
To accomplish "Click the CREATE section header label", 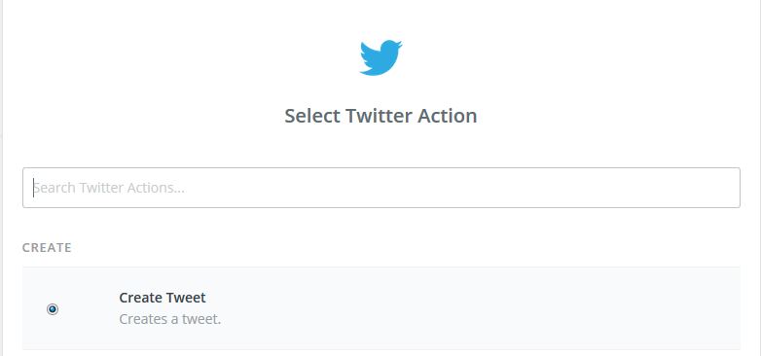I will (47, 248).
